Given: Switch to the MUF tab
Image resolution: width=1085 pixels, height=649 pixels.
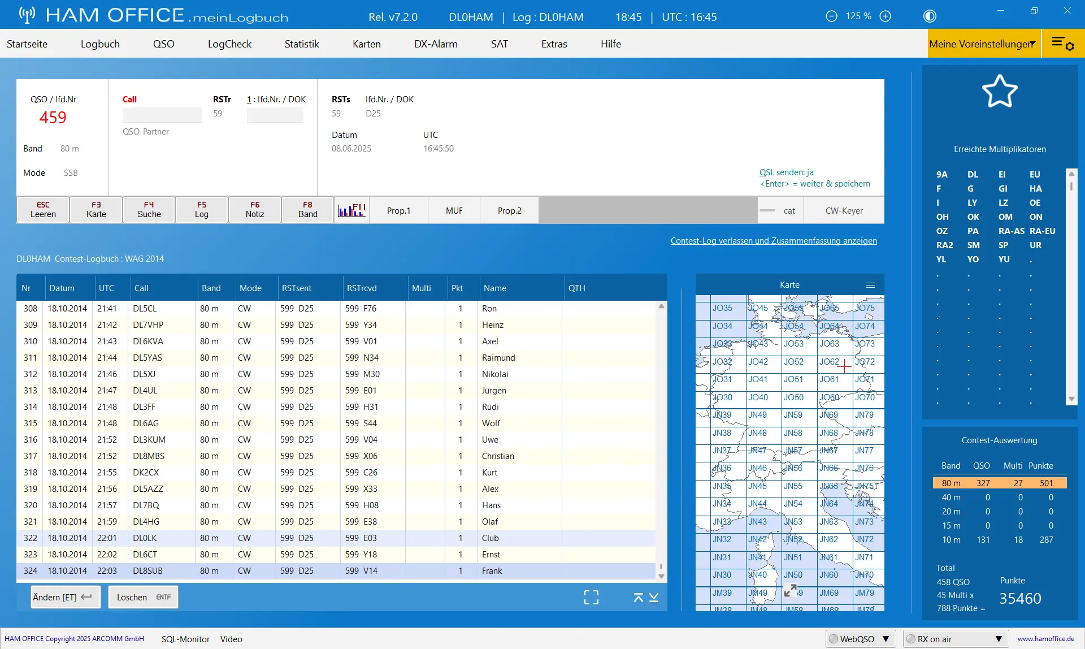Looking at the screenshot, I should 454,210.
